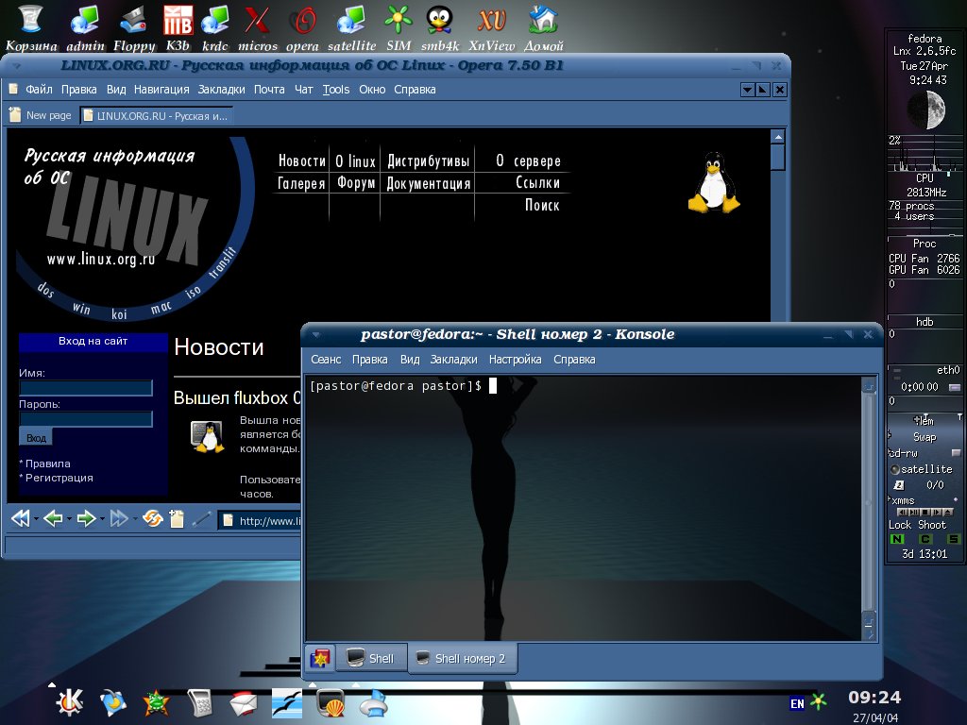967x725 pixels.
Task: Open forward button dropdown arrow
Action: coord(102,519)
